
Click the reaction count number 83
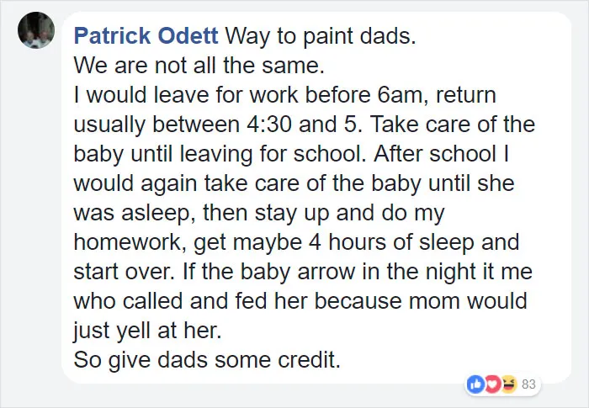coord(528,384)
